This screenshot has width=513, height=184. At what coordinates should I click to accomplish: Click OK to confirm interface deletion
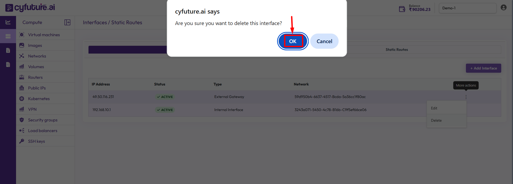coord(293,41)
